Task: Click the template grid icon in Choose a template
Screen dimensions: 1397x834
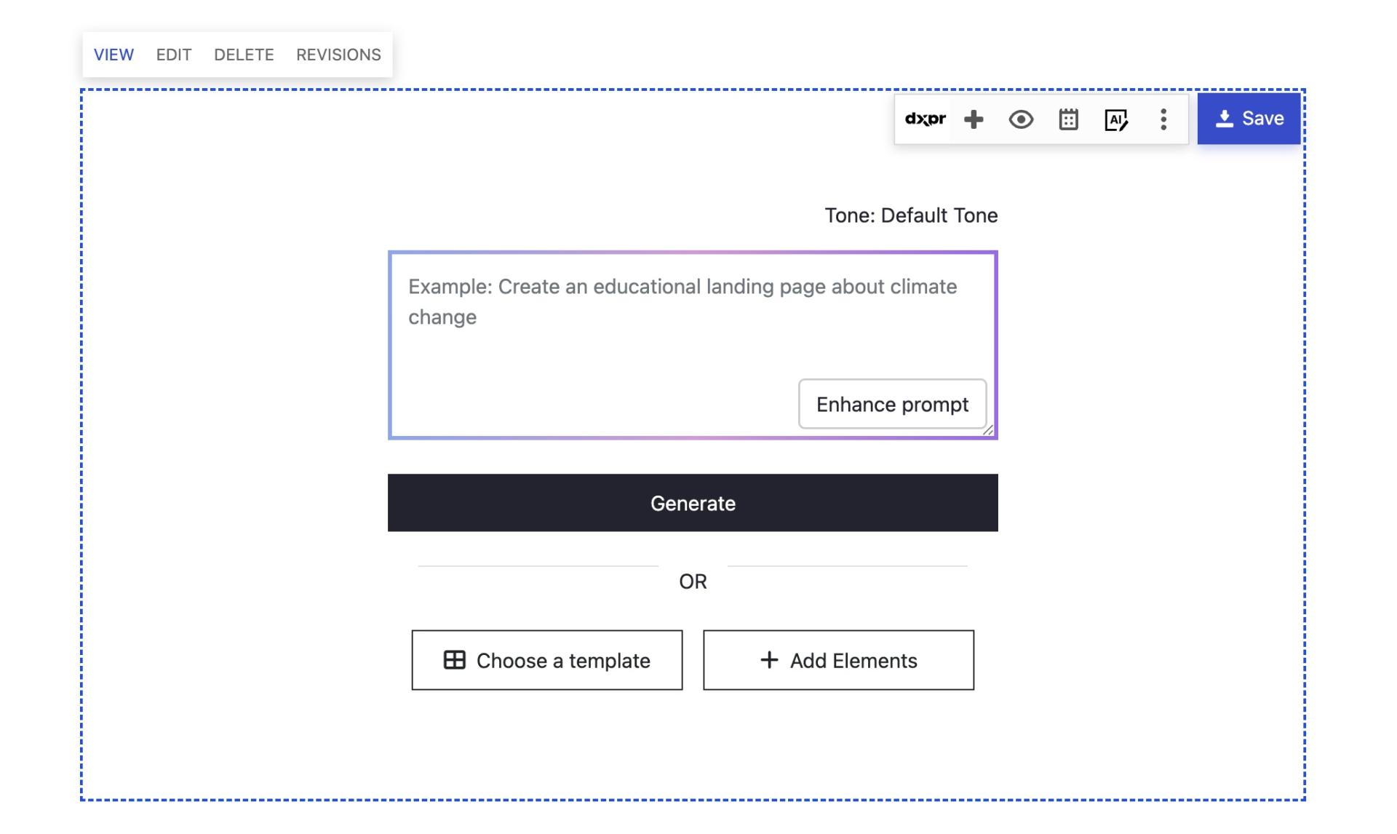Action: click(x=453, y=659)
